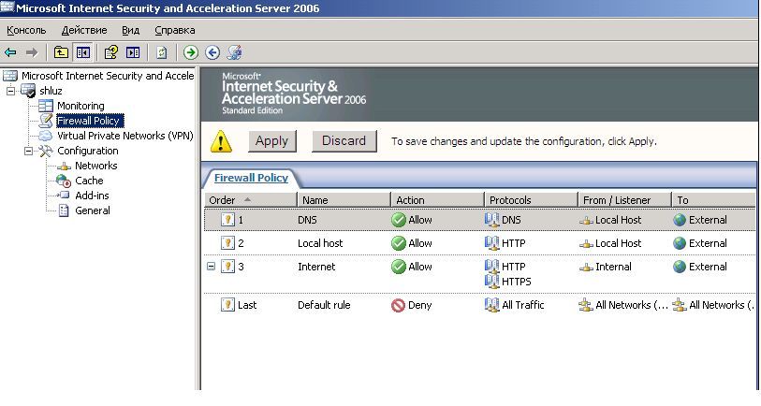Click External globe icon in DNS rule
Viewport: 761px width, 406px height.
tap(680, 220)
